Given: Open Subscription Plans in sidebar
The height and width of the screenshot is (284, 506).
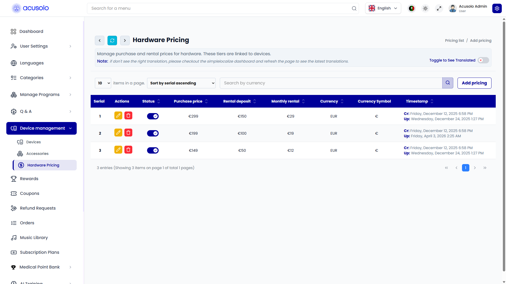Looking at the screenshot, I should (41, 252).
